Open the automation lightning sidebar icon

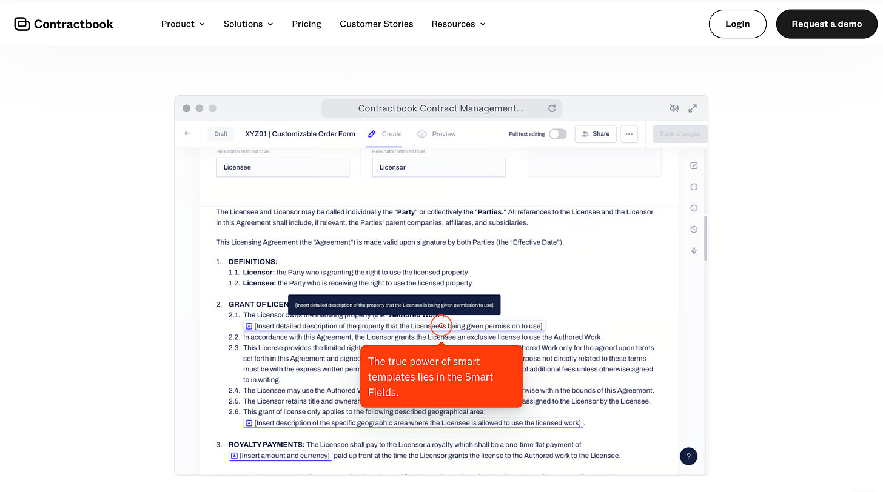(x=694, y=251)
